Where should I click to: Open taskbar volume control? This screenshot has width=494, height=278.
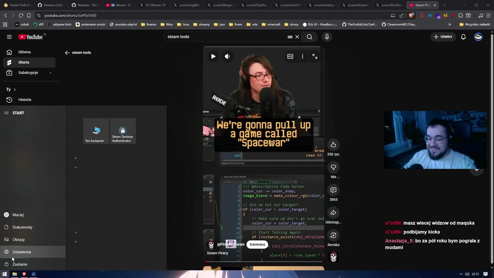pyautogui.click(x=467, y=274)
